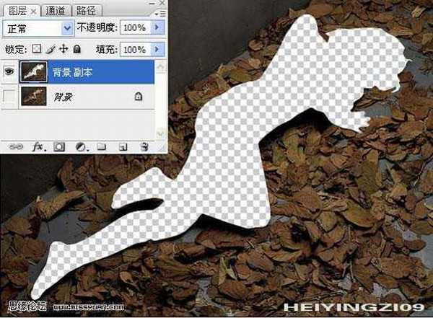Add a layer mask
Viewport: 433px width, 318px height.
[x=59, y=146]
